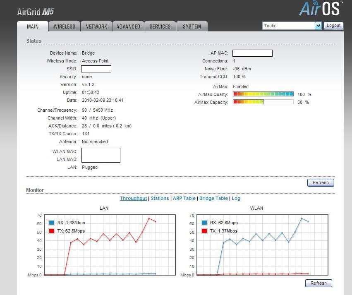Click the AirOS logo
This screenshot has width=352, height=295.
321,8
